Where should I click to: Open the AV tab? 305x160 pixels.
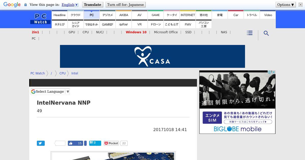(x=140, y=15)
